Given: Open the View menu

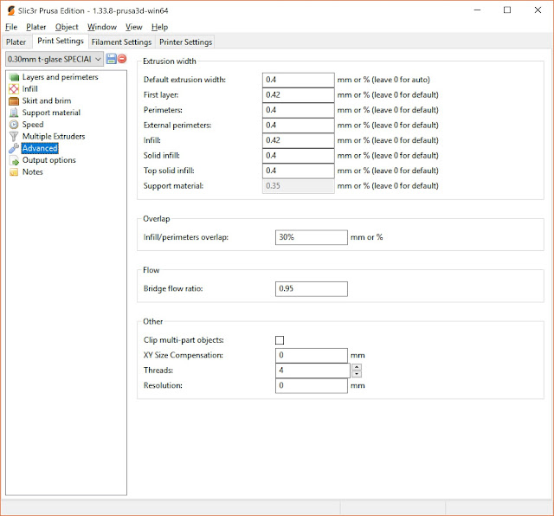Looking at the screenshot, I should [x=134, y=27].
